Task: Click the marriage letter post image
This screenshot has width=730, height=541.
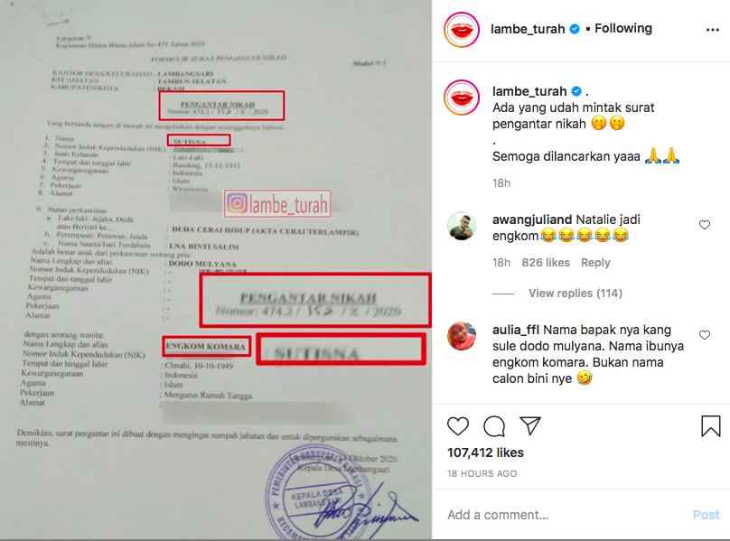Action: [x=216, y=270]
